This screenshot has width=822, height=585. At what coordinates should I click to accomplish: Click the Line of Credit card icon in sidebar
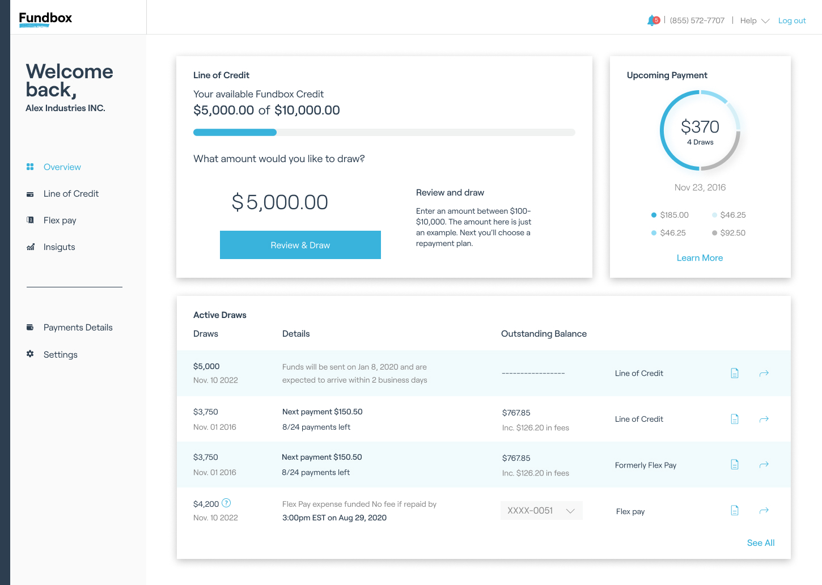pos(30,194)
